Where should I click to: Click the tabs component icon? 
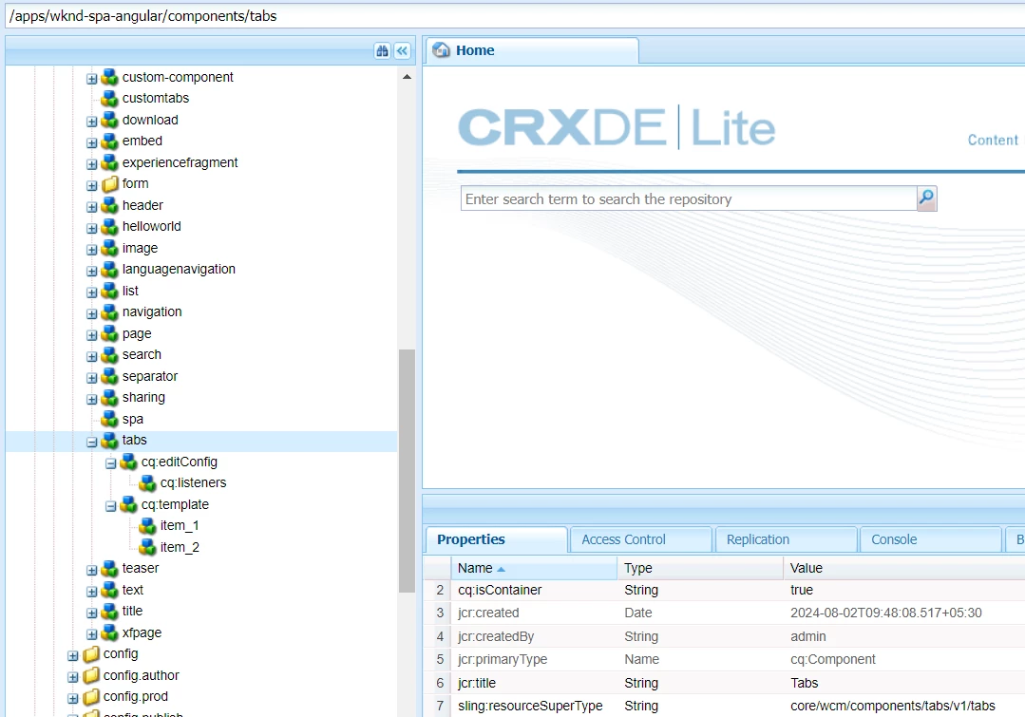pyautogui.click(x=110, y=440)
